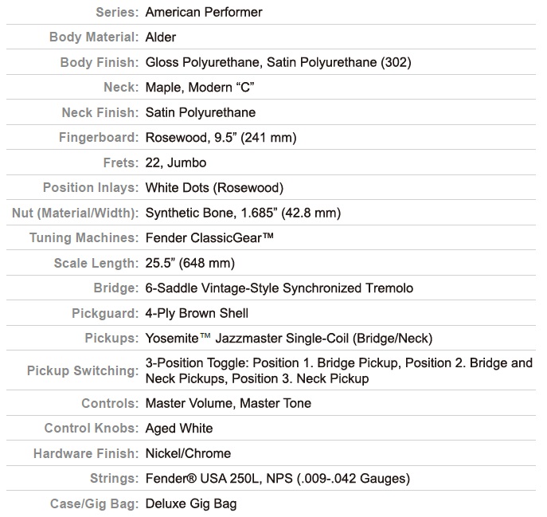Screen dimensions: 547x517
Task: Click the Body Material Alder value
Action: coord(161,37)
